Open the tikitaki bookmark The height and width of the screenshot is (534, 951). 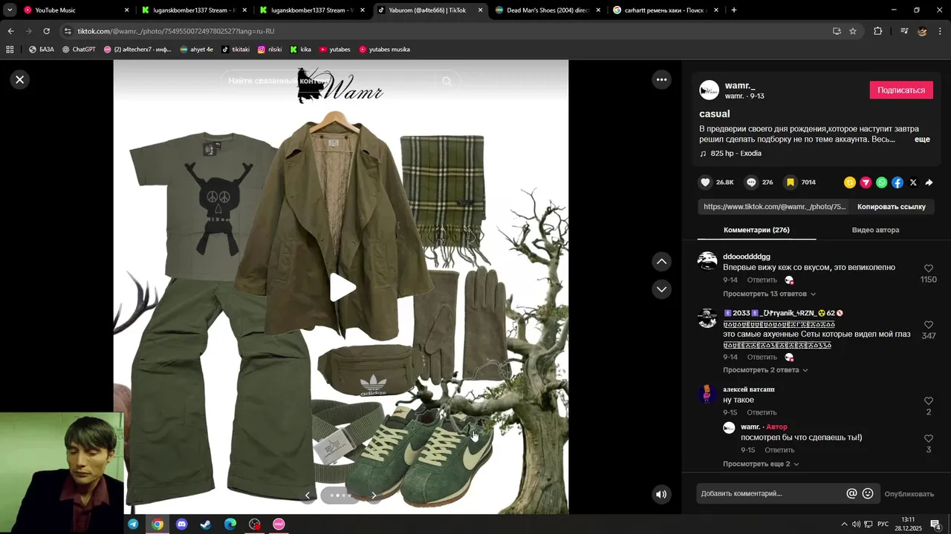point(236,50)
